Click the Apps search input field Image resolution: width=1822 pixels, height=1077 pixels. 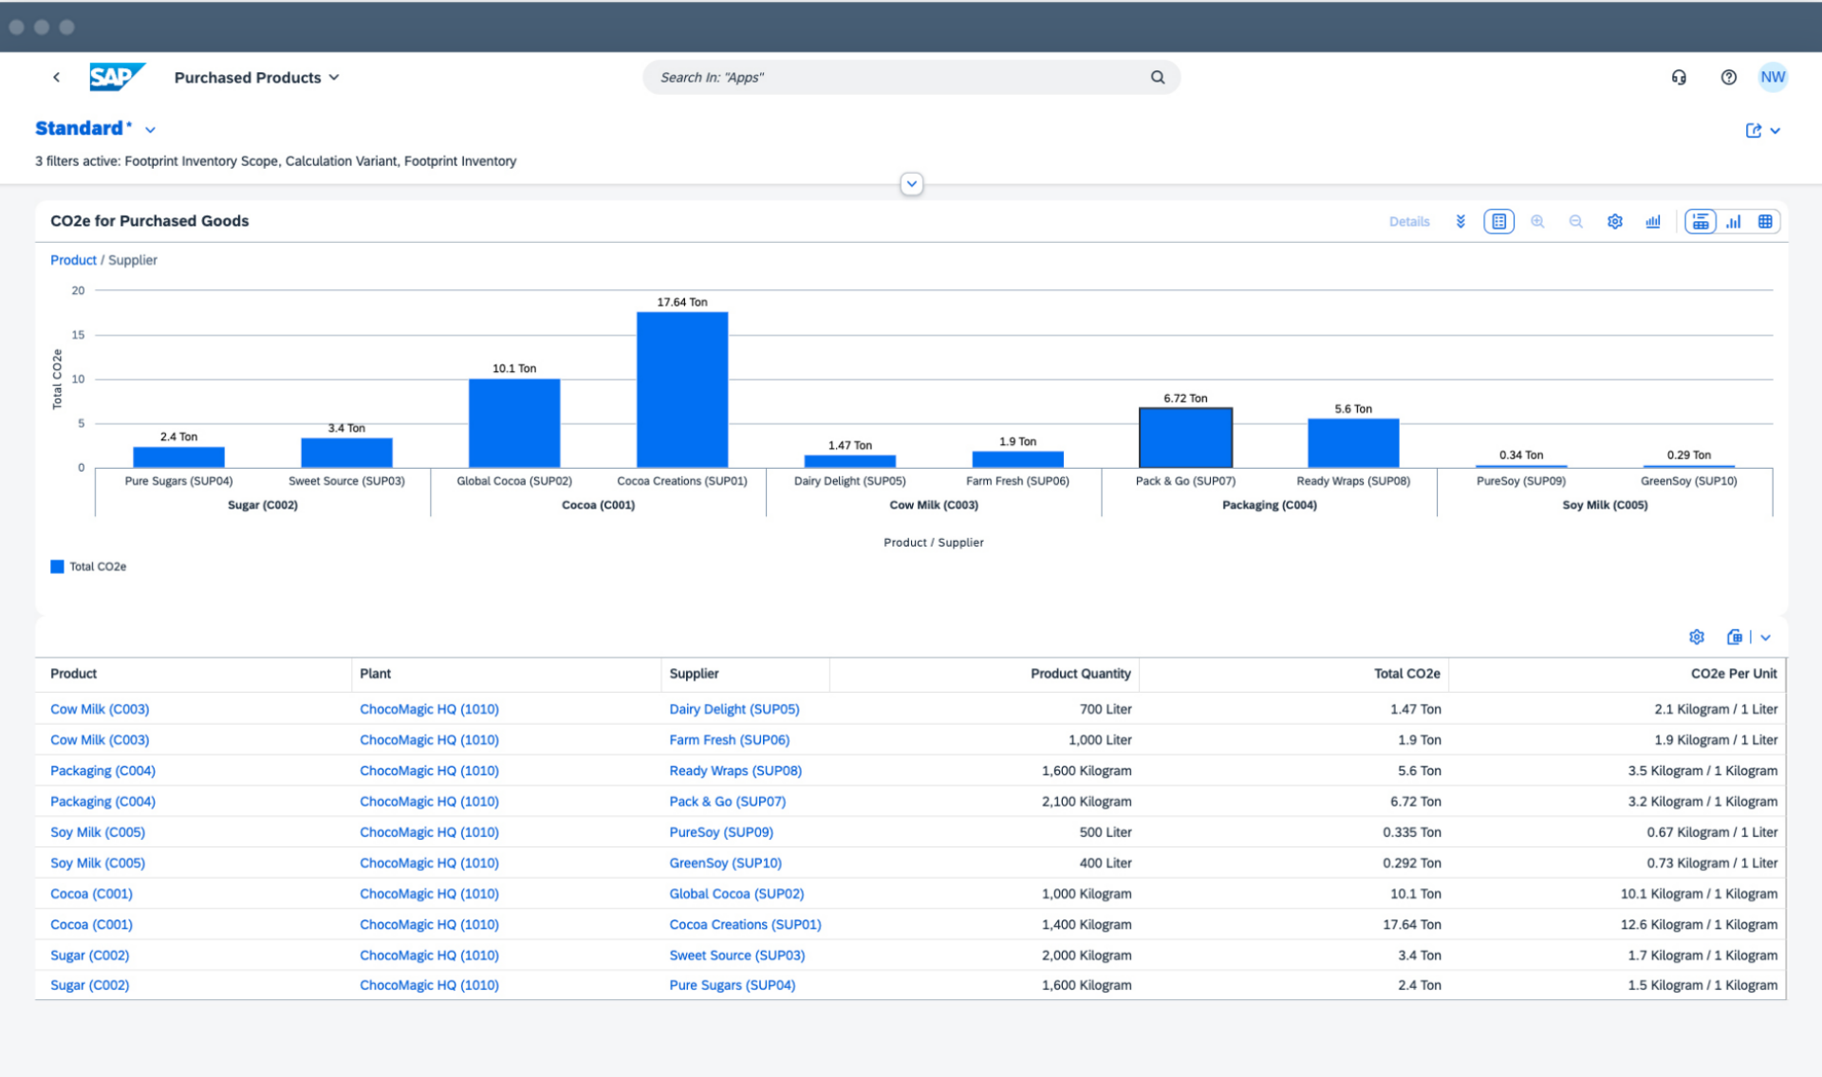point(897,77)
